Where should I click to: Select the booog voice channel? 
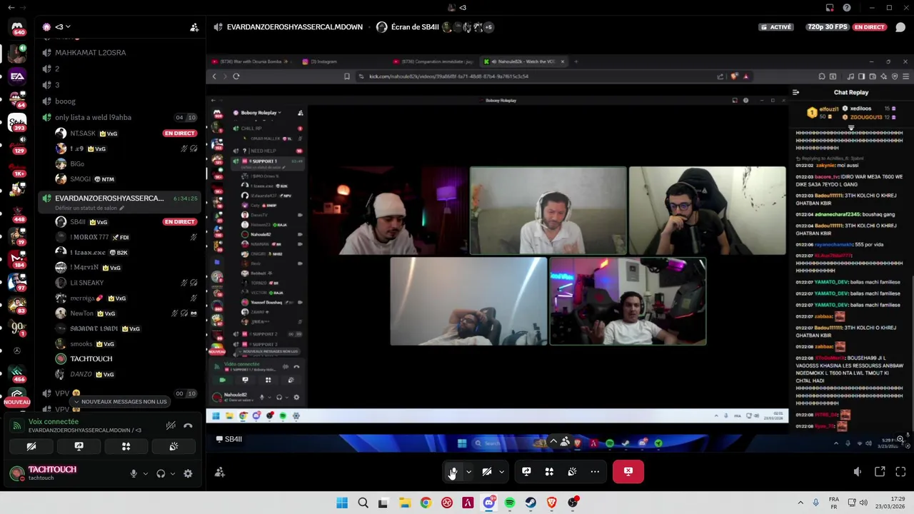pos(65,101)
